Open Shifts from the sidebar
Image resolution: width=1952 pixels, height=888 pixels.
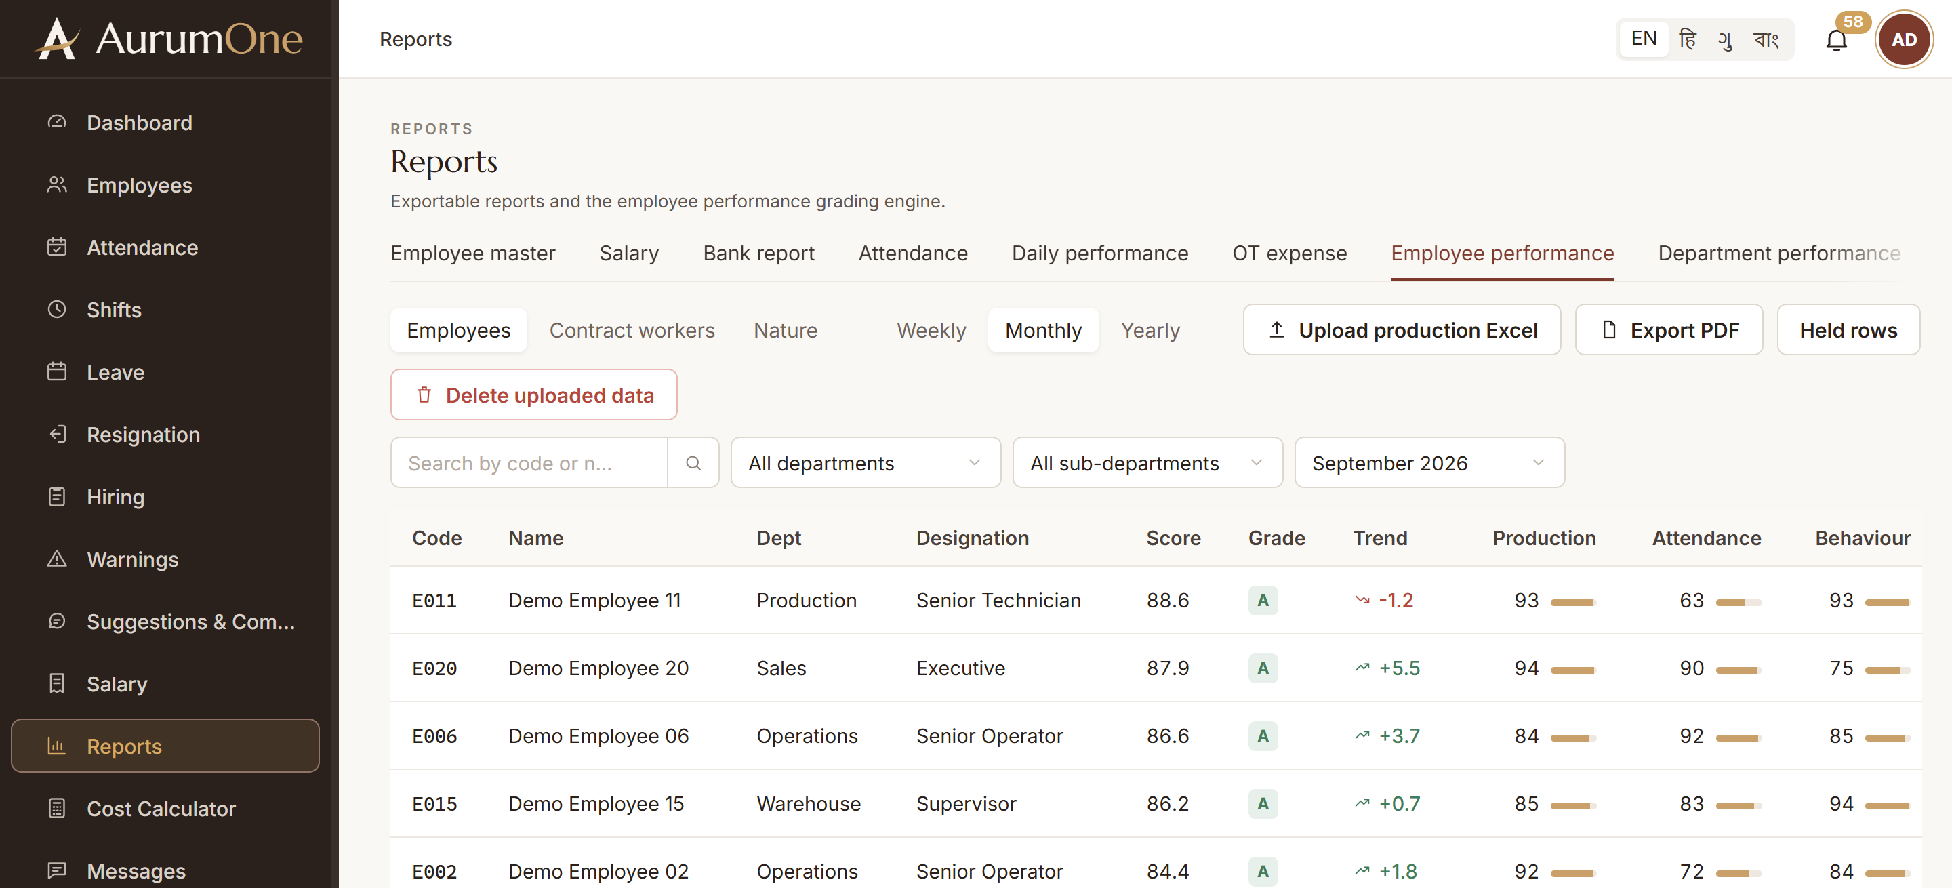point(165,309)
